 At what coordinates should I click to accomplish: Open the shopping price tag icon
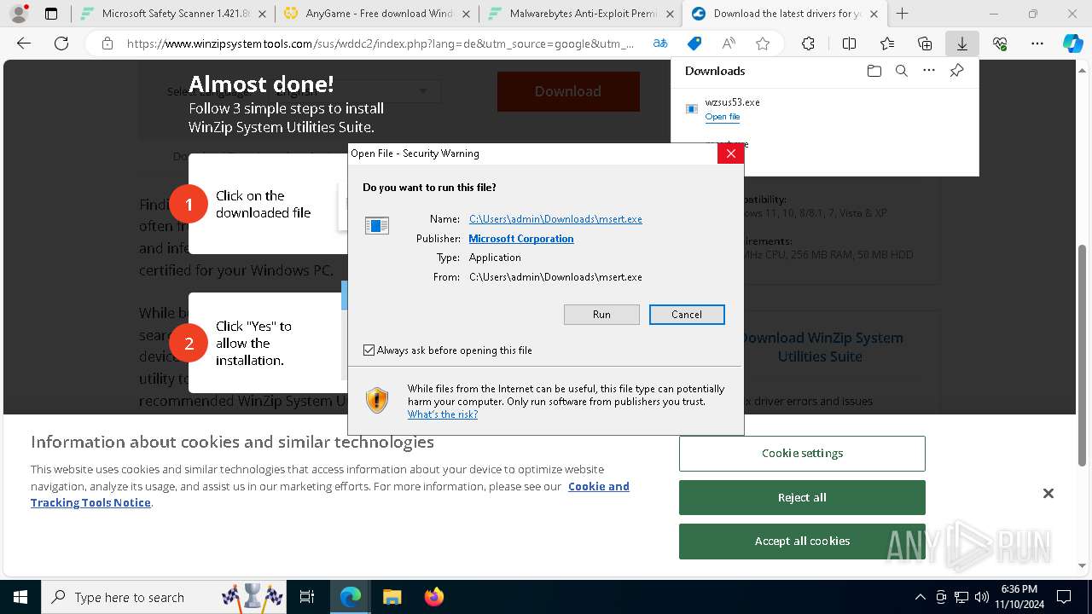click(x=694, y=43)
